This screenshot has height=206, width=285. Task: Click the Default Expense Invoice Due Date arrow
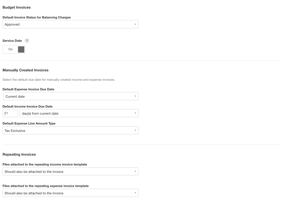point(135,96)
